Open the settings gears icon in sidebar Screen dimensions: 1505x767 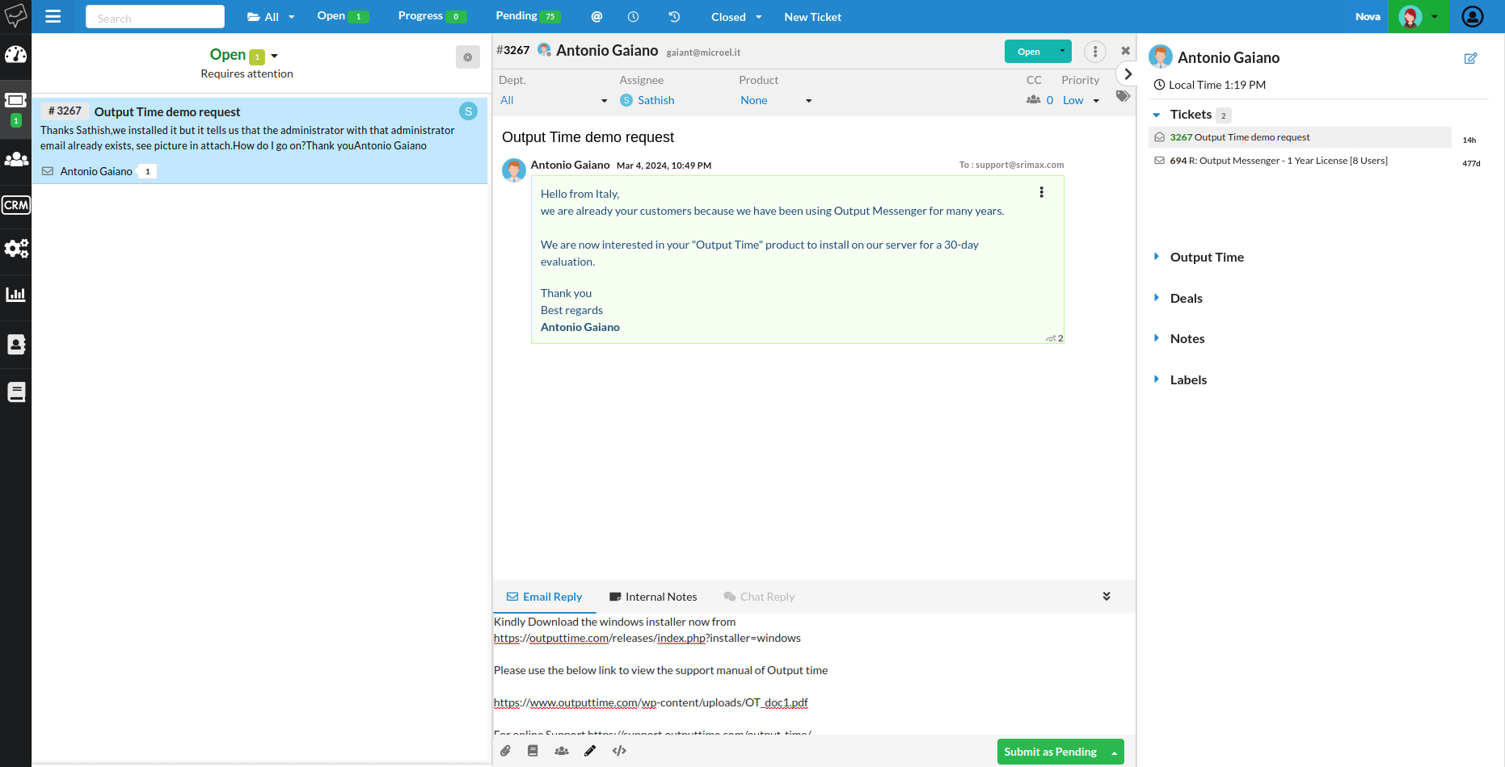coord(15,249)
